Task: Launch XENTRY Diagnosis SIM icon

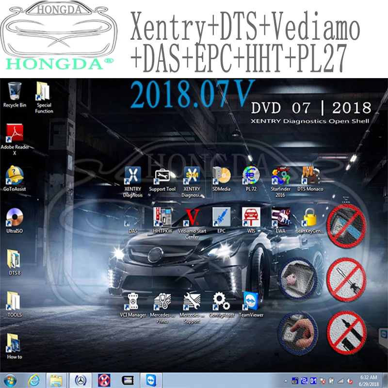Action: tap(192, 182)
